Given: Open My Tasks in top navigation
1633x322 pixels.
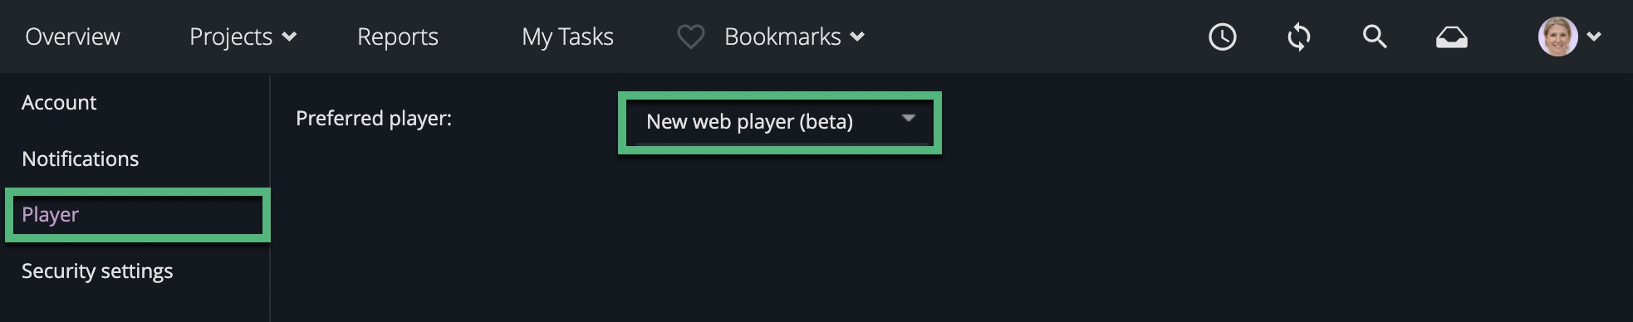Looking at the screenshot, I should (x=567, y=37).
